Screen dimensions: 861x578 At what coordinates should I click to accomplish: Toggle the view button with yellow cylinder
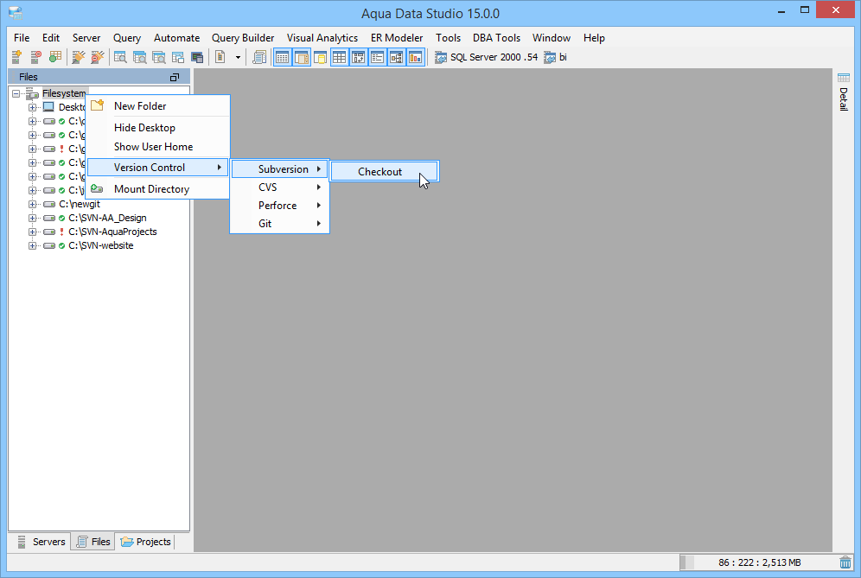tap(320, 57)
